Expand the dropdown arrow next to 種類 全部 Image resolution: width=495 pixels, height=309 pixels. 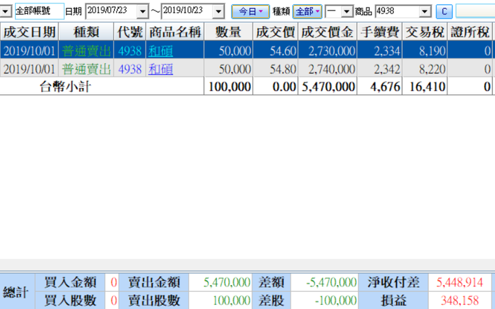[x=346, y=12]
